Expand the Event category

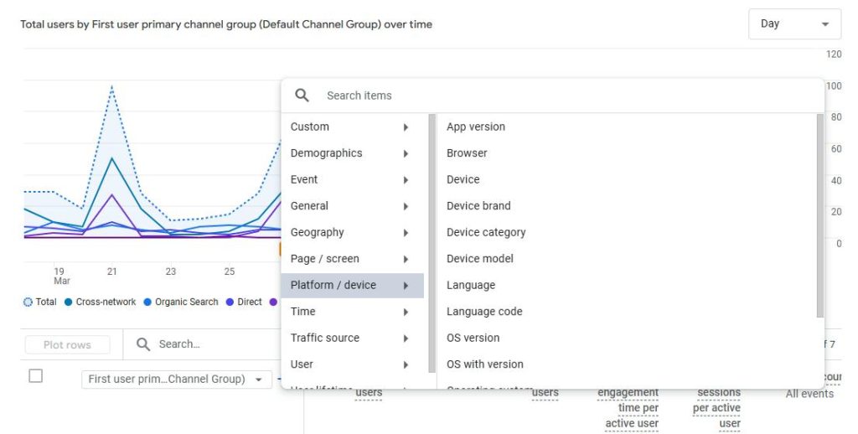(353, 179)
